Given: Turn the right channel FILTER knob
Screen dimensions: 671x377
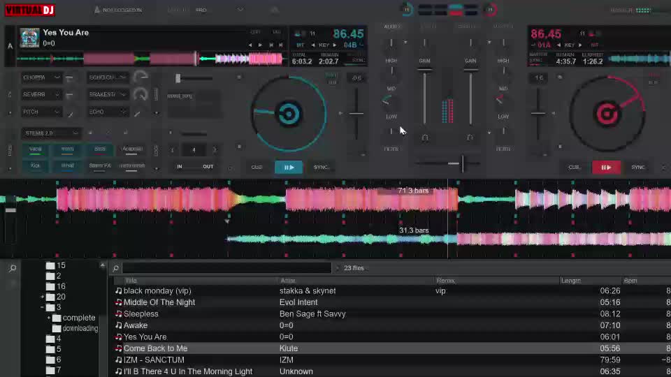Looking at the screenshot, I should click(503, 132).
